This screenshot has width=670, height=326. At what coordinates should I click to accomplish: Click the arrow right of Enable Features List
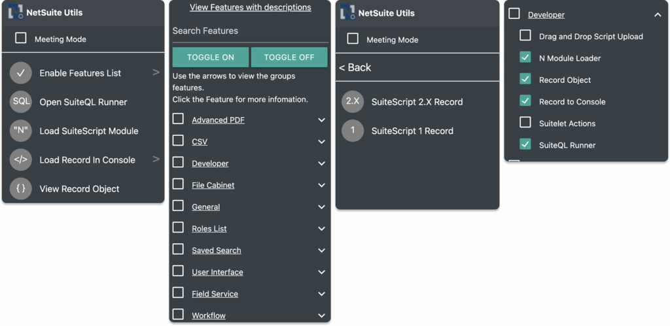(156, 73)
